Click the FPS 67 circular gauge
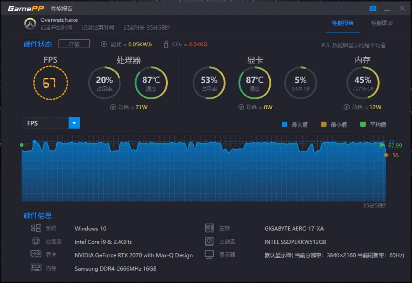Screen dimensions: 412x283 (50, 83)
